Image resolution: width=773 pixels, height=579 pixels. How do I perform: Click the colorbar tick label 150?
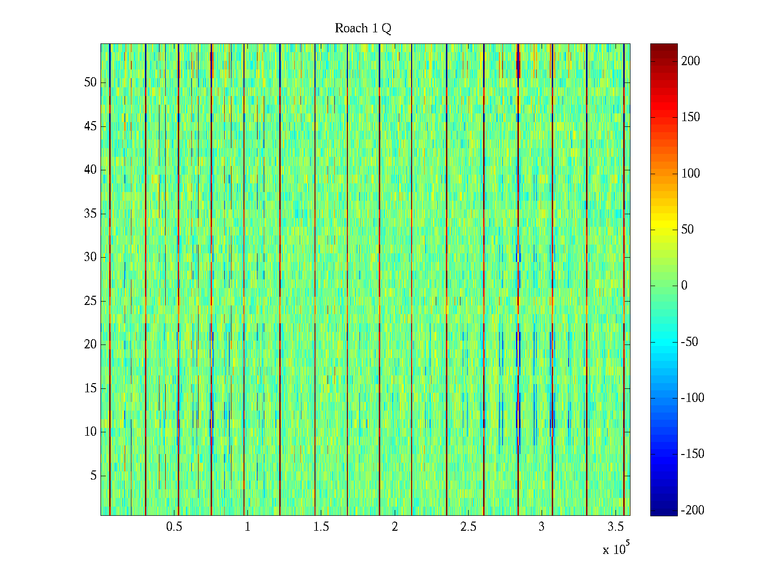pyautogui.click(x=690, y=117)
